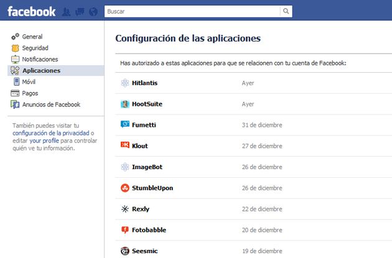
Task: Open notifications globe icon
Action: 93,12
